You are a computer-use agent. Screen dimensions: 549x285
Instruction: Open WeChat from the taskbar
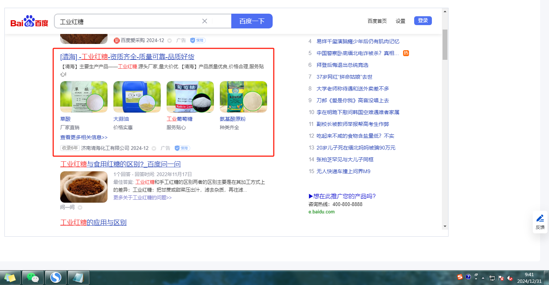(33, 277)
